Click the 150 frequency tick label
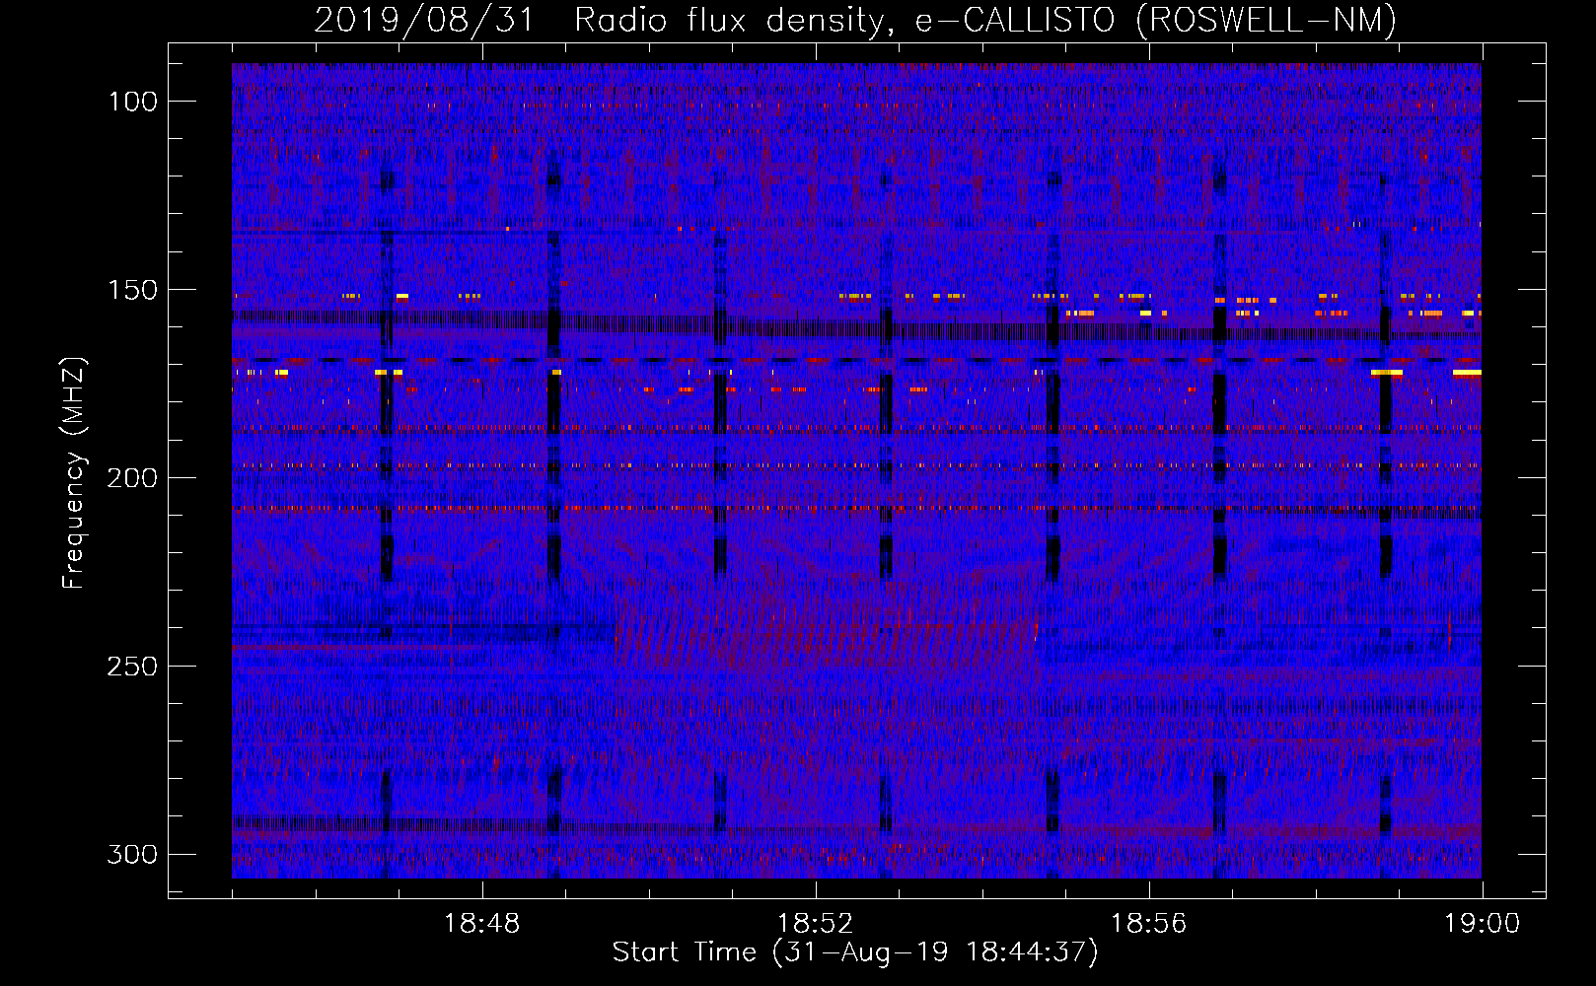 (132, 290)
